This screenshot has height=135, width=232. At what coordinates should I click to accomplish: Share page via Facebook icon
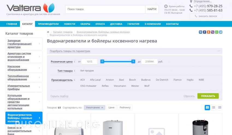[204, 32]
